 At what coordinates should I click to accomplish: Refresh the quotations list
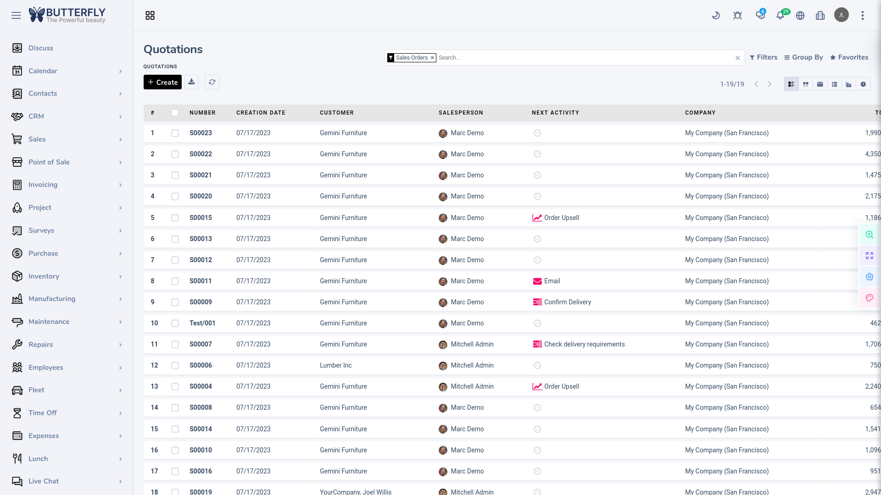tap(212, 82)
